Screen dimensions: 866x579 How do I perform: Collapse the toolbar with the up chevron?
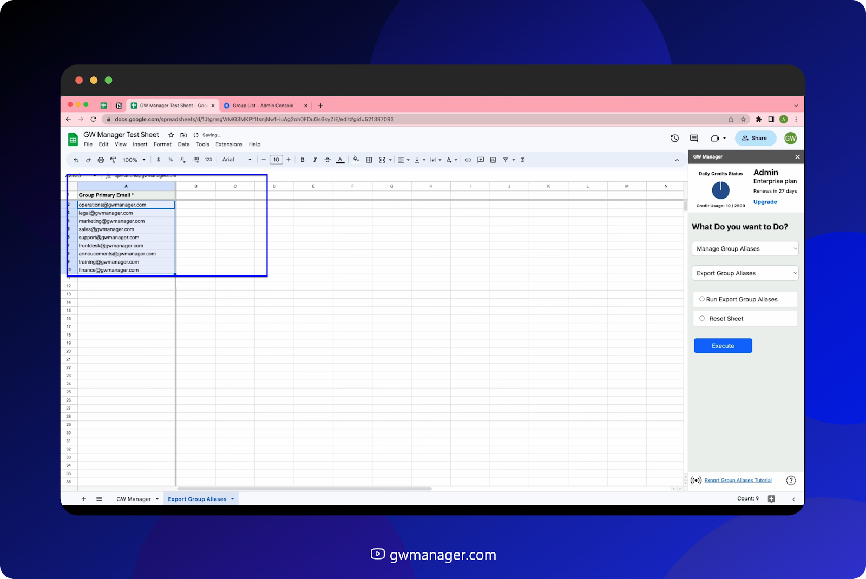point(677,160)
